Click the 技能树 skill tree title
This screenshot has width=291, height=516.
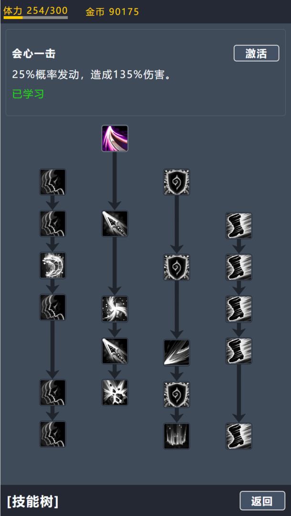coord(32,501)
